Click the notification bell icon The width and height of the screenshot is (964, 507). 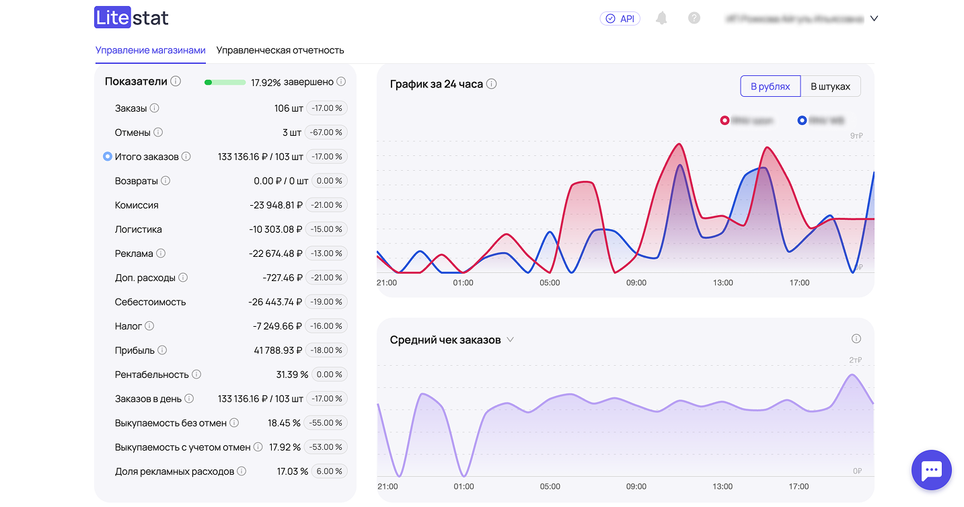click(x=661, y=18)
